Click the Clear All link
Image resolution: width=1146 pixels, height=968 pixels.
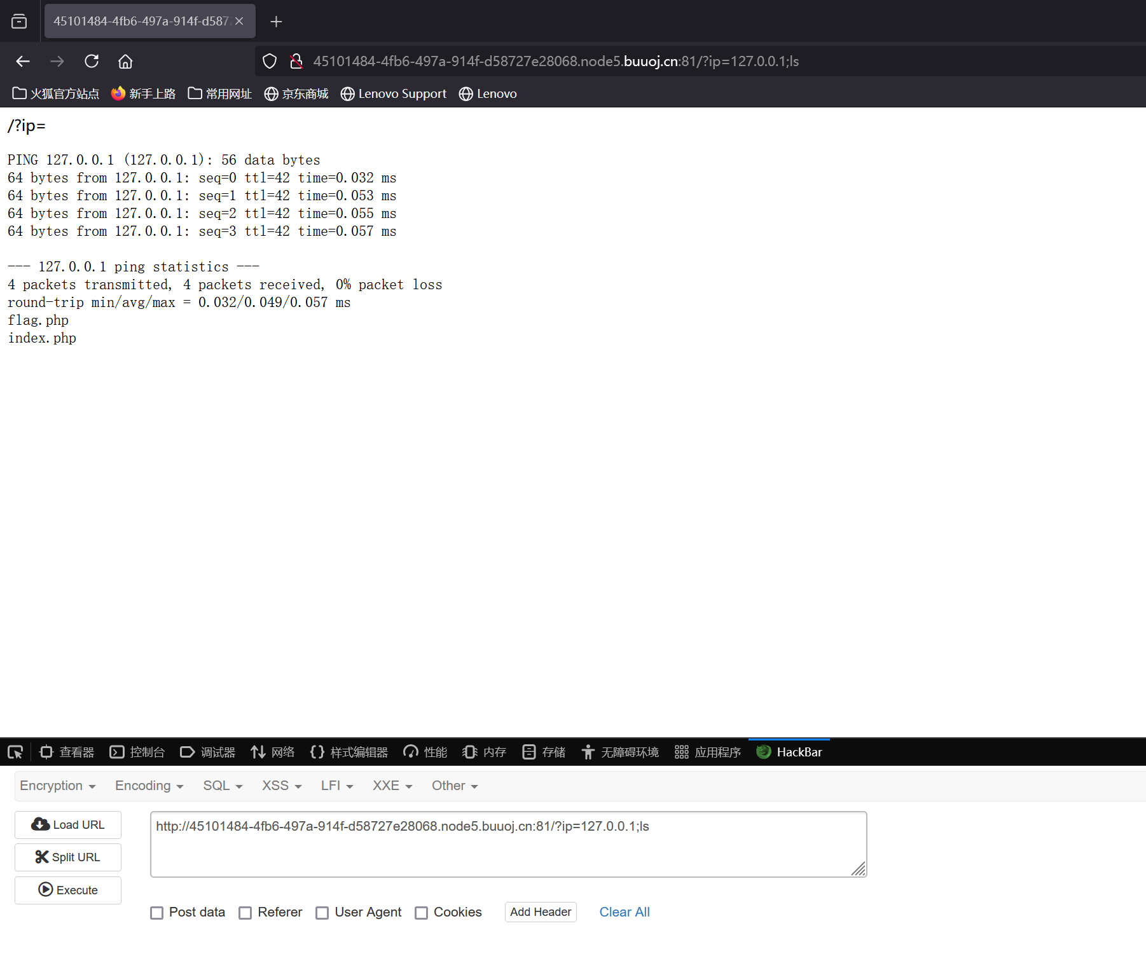point(624,912)
